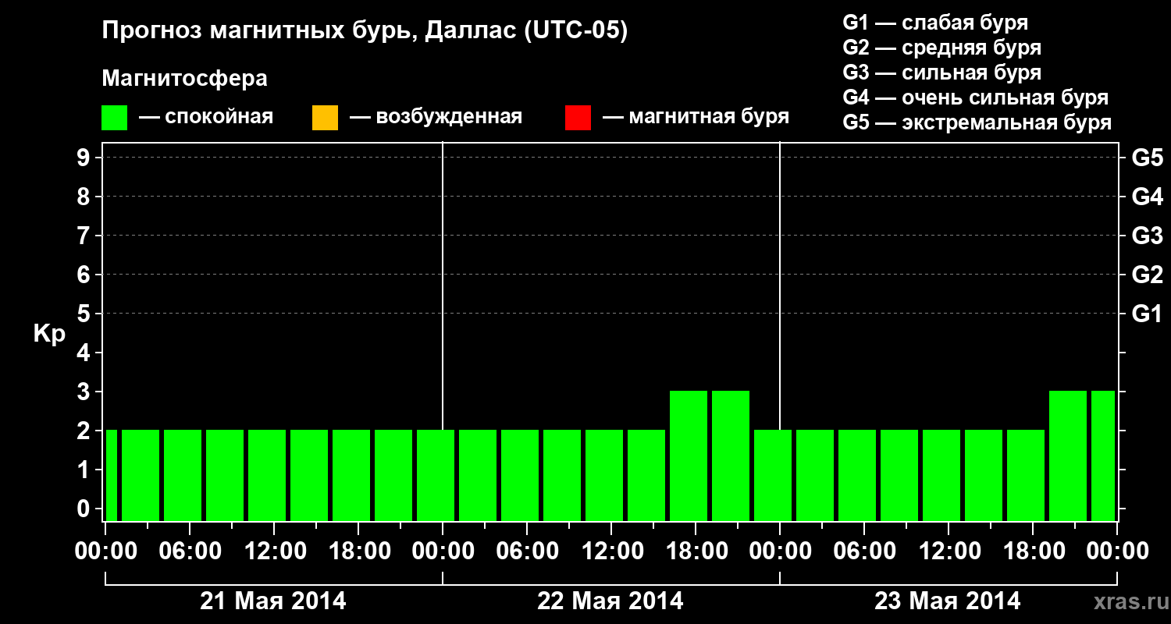Click the 12:00 time label of 23 May
The width and height of the screenshot is (1171, 624).
click(x=949, y=551)
